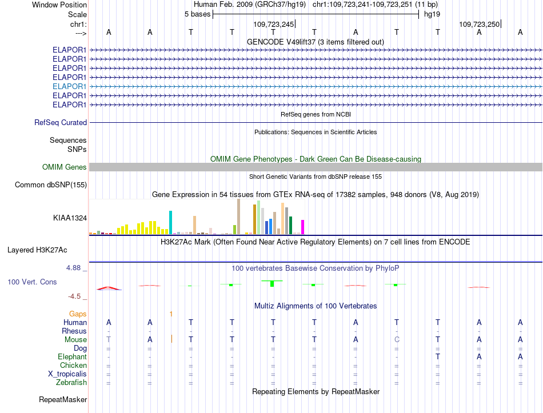Open the KIAA1324 gene expression label
The height and width of the screenshot is (413, 543).
click(x=70, y=218)
